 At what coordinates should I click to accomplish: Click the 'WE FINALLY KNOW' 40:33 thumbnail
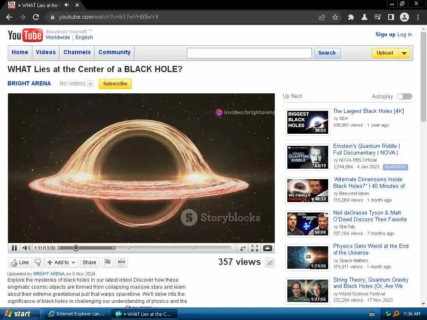click(308, 191)
